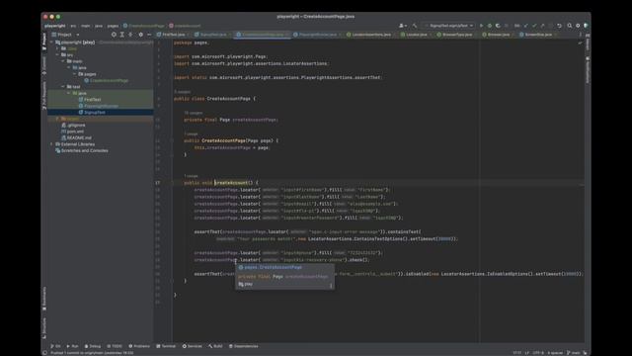Click the Debug bug icon in toolbar
632x356 pixels.
[x=490, y=26]
